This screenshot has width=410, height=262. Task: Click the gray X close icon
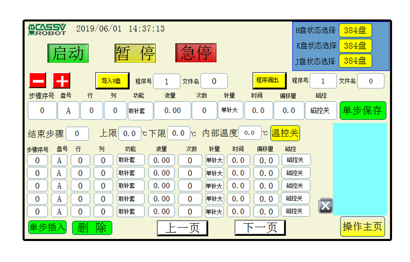pos(325,206)
